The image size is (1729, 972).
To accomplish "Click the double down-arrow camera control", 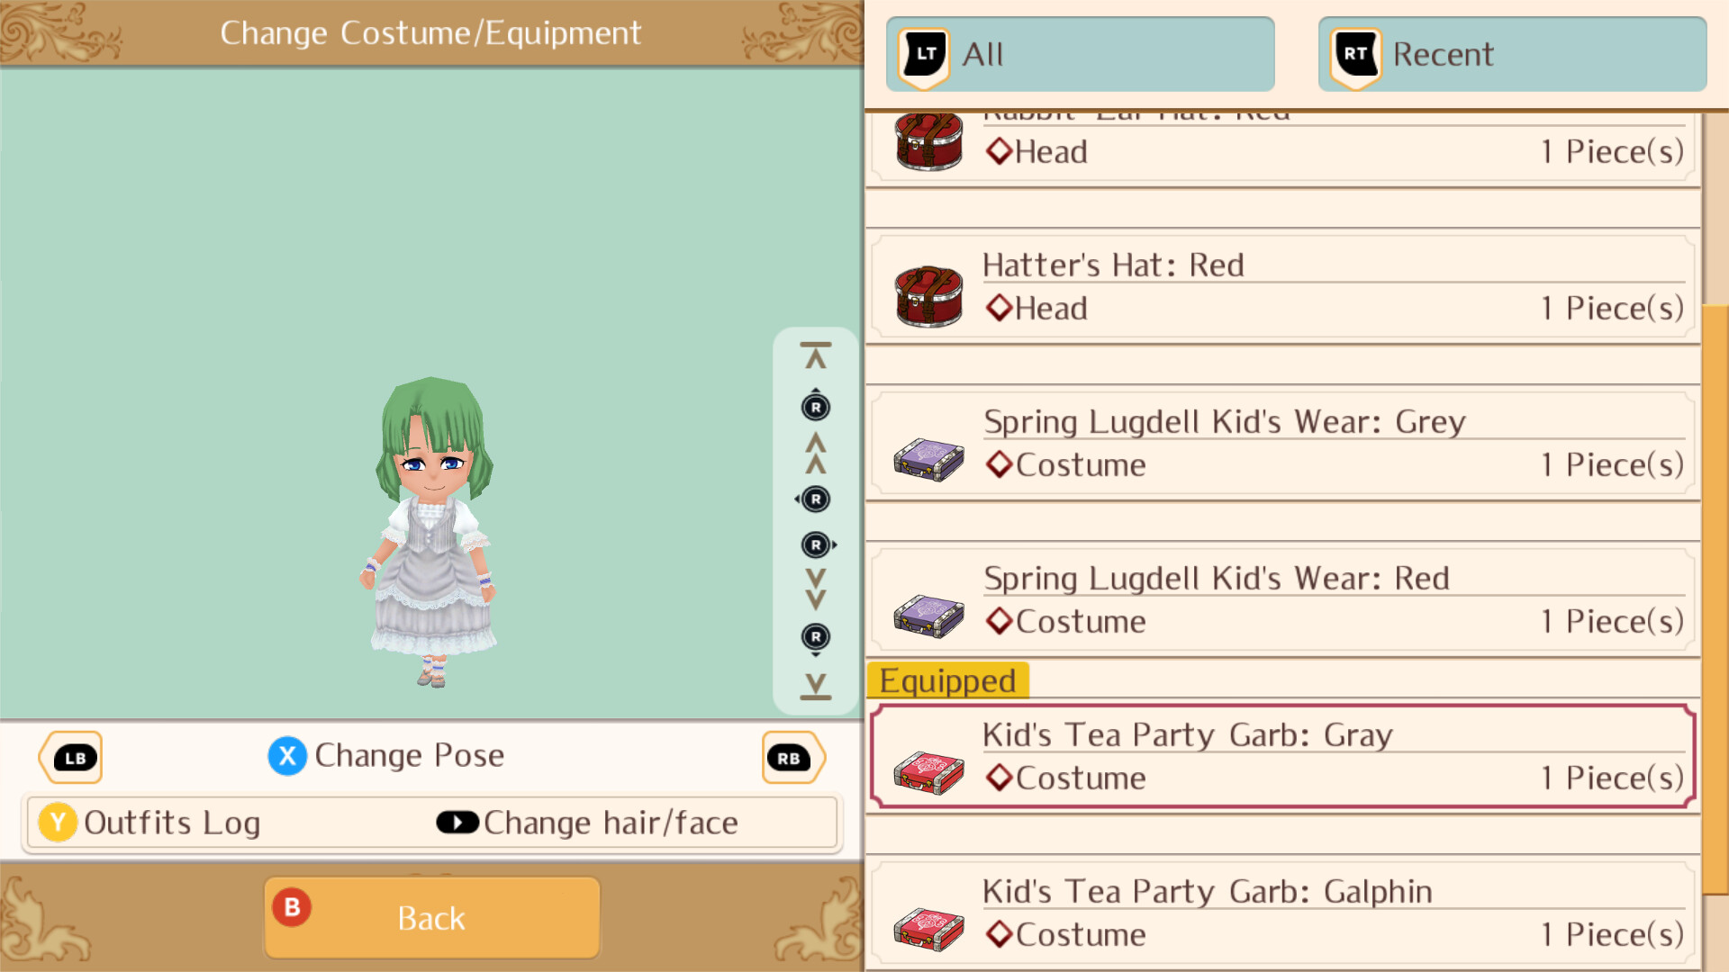I will [816, 589].
